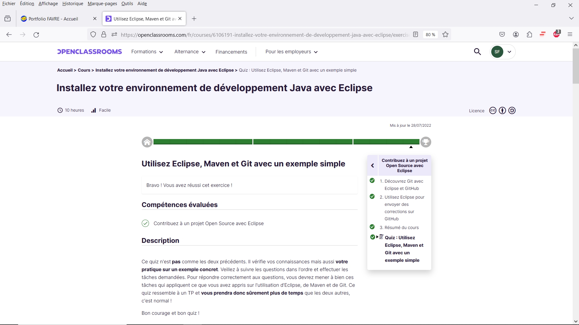Open the Quiz : Utilisez Eclipse, Maven entry
The height and width of the screenshot is (325, 579).
[x=404, y=249]
